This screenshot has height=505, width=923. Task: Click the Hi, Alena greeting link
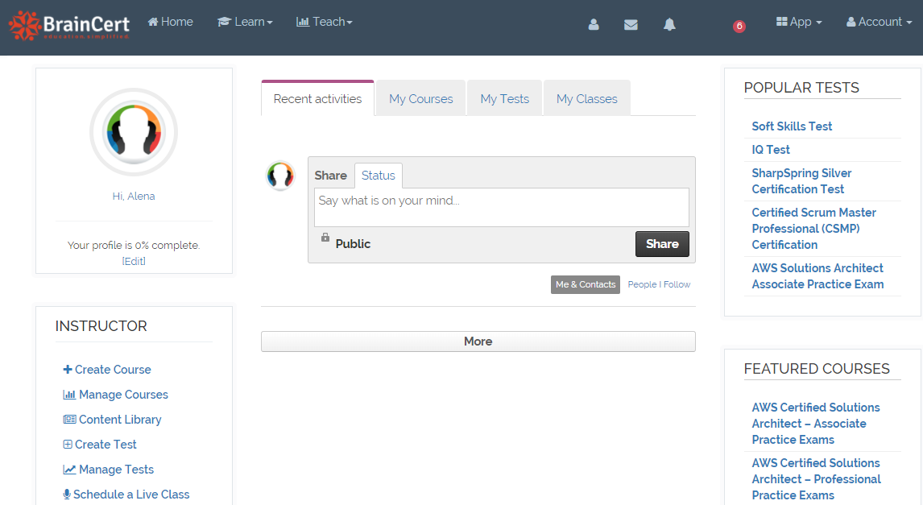click(x=134, y=196)
